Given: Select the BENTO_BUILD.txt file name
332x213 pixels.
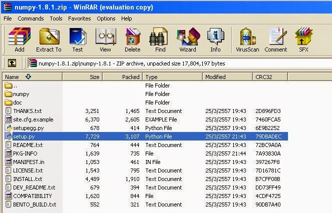Looking at the screenshot, I should tap(35, 204).
